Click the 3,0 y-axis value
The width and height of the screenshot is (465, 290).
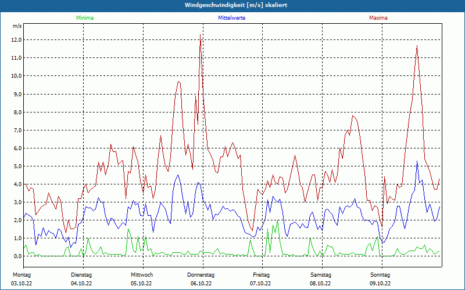18,202
